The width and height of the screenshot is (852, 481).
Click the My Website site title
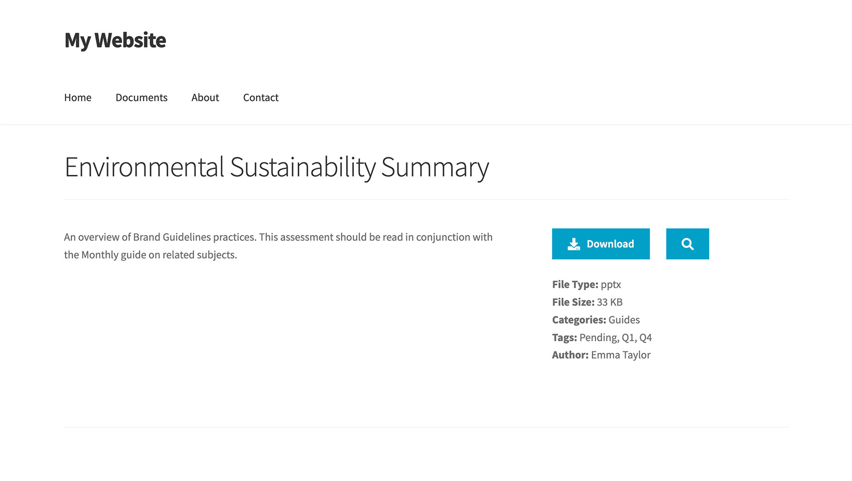tap(115, 40)
